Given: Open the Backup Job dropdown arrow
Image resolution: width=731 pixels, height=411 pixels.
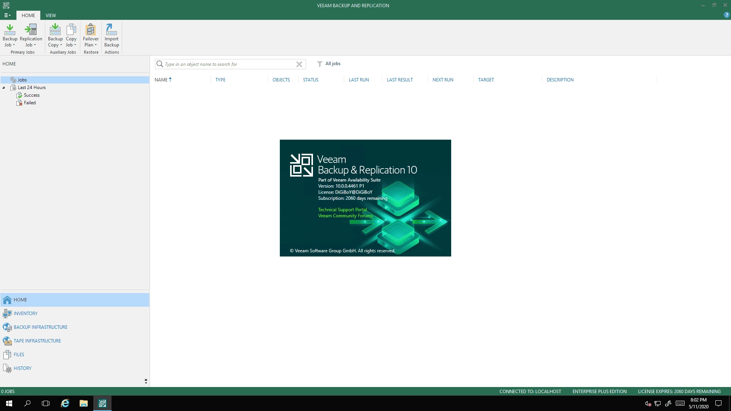Looking at the screenshot, I should coord(14,45).
